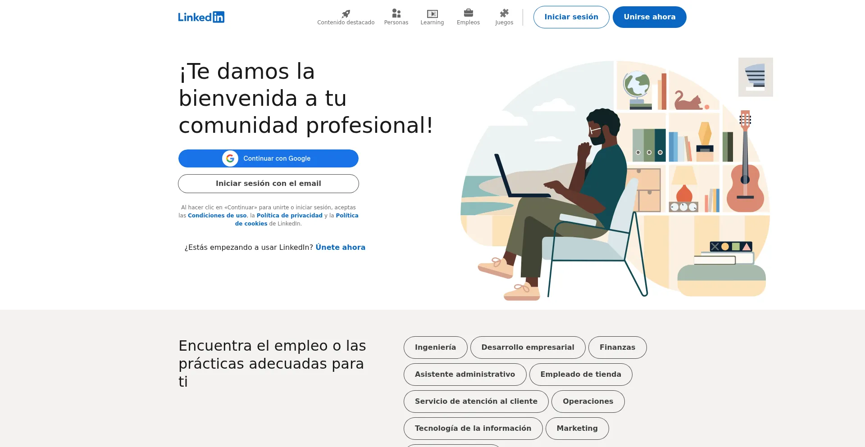Click the LinkedIn logo

point(201,17)
